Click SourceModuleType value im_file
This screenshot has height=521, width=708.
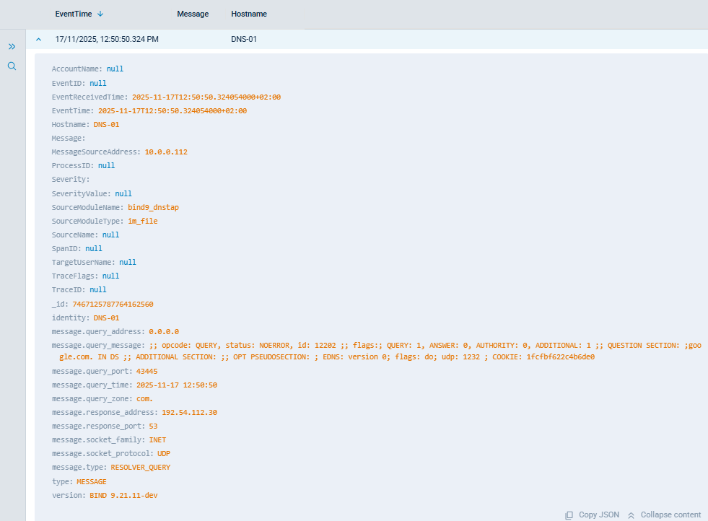point(143,221)
